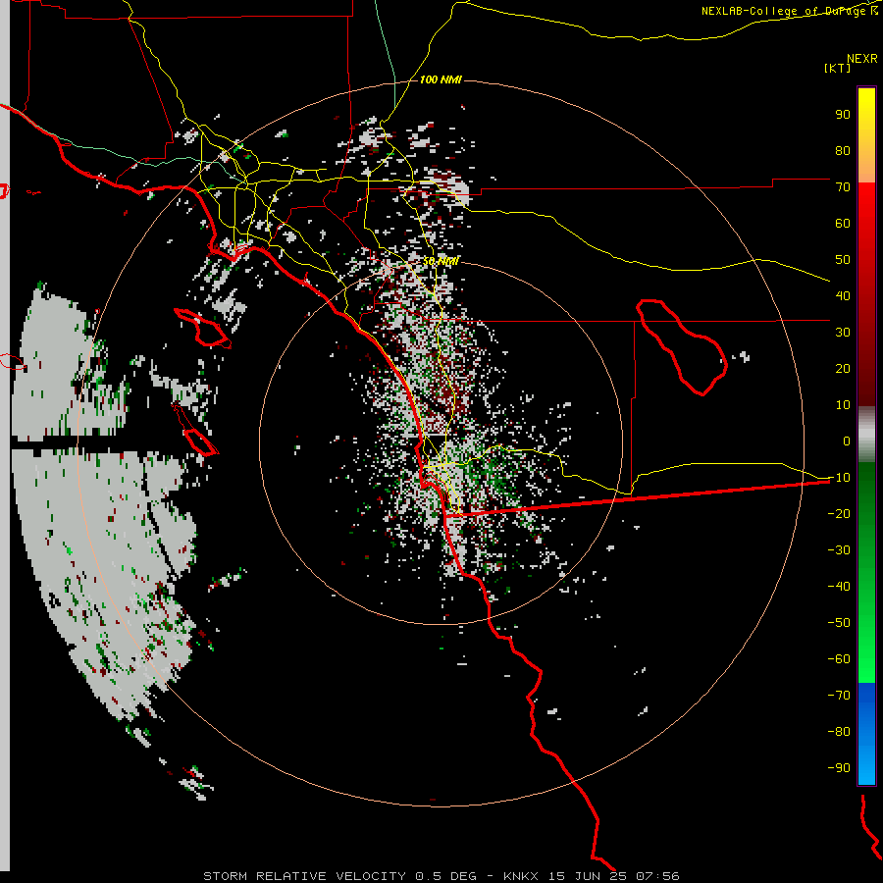Click the 90 value on the velocity scale
This screenshot has height=883, width=883.
843,115
